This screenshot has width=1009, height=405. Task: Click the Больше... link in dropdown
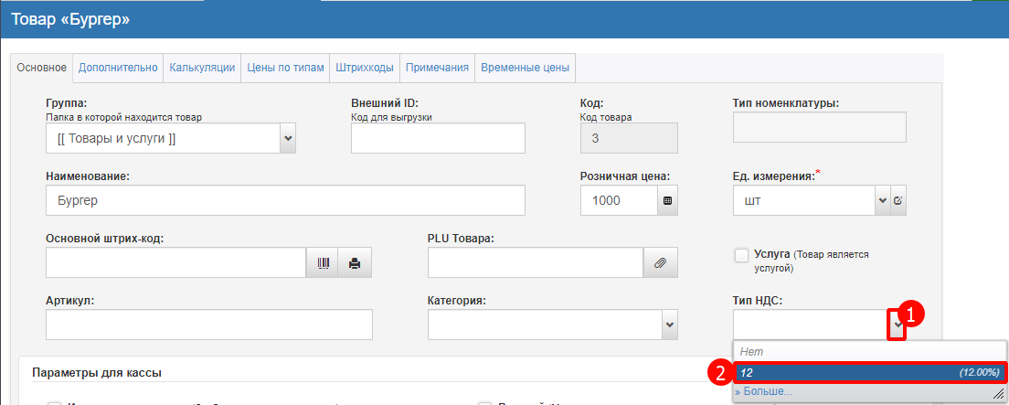pos(766,392)
